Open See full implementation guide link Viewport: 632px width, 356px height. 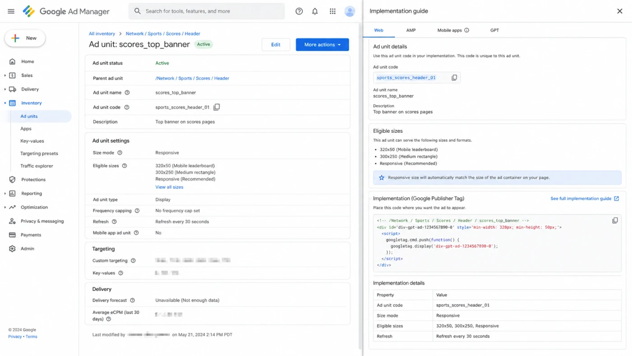coord(585,198)
